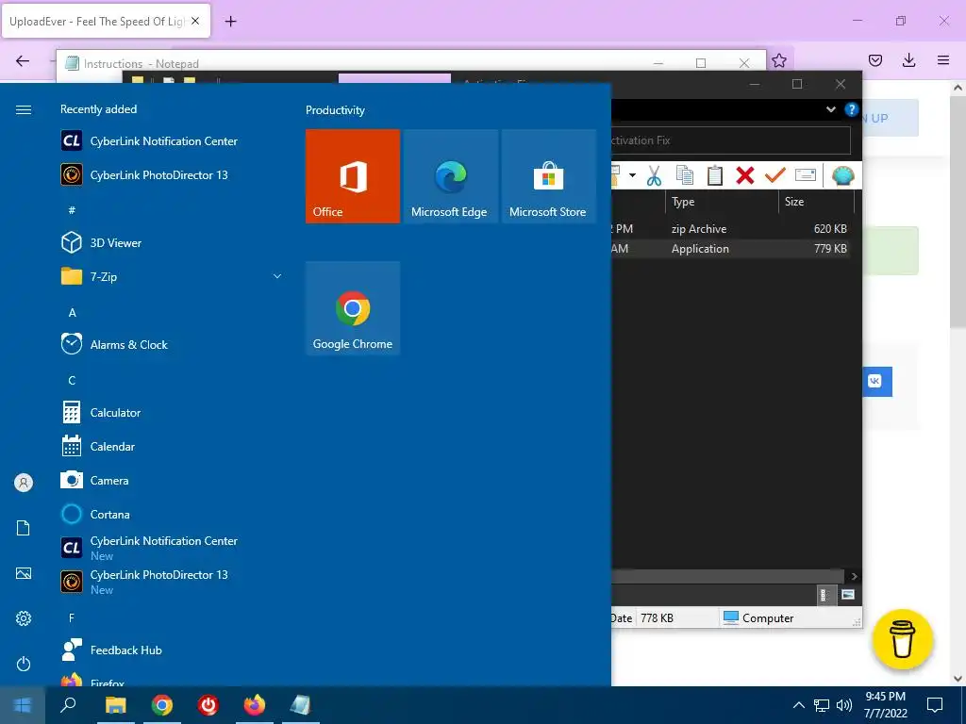The image size is (966, 724).
Task: Jump to # section header in app list
Action: tap(72, 210)
